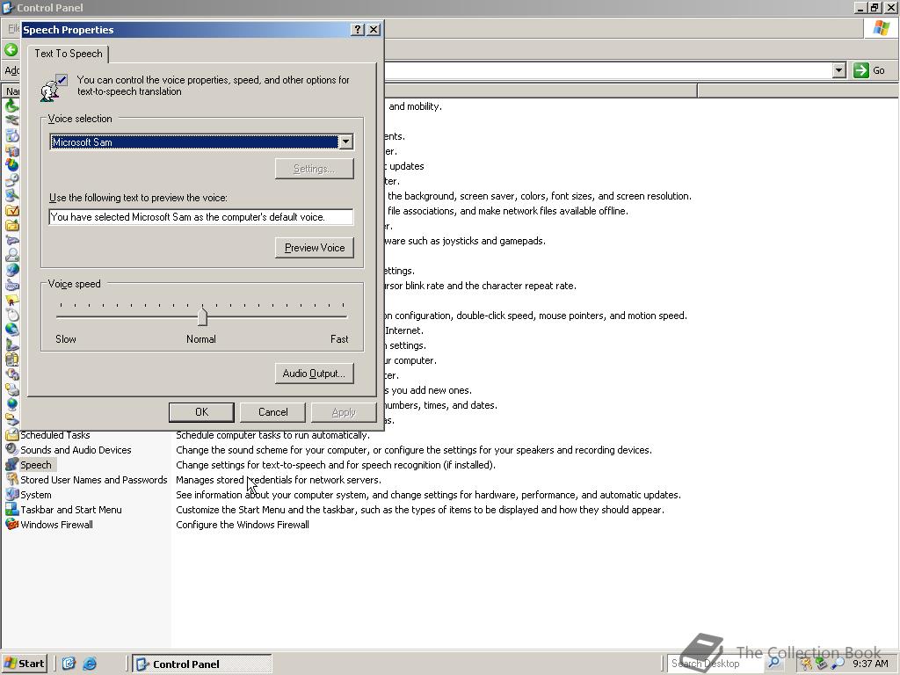This screenshot has width=900, height=675.
Task: Select the Text To Speech tab
Action: click(x=69, y=54)
